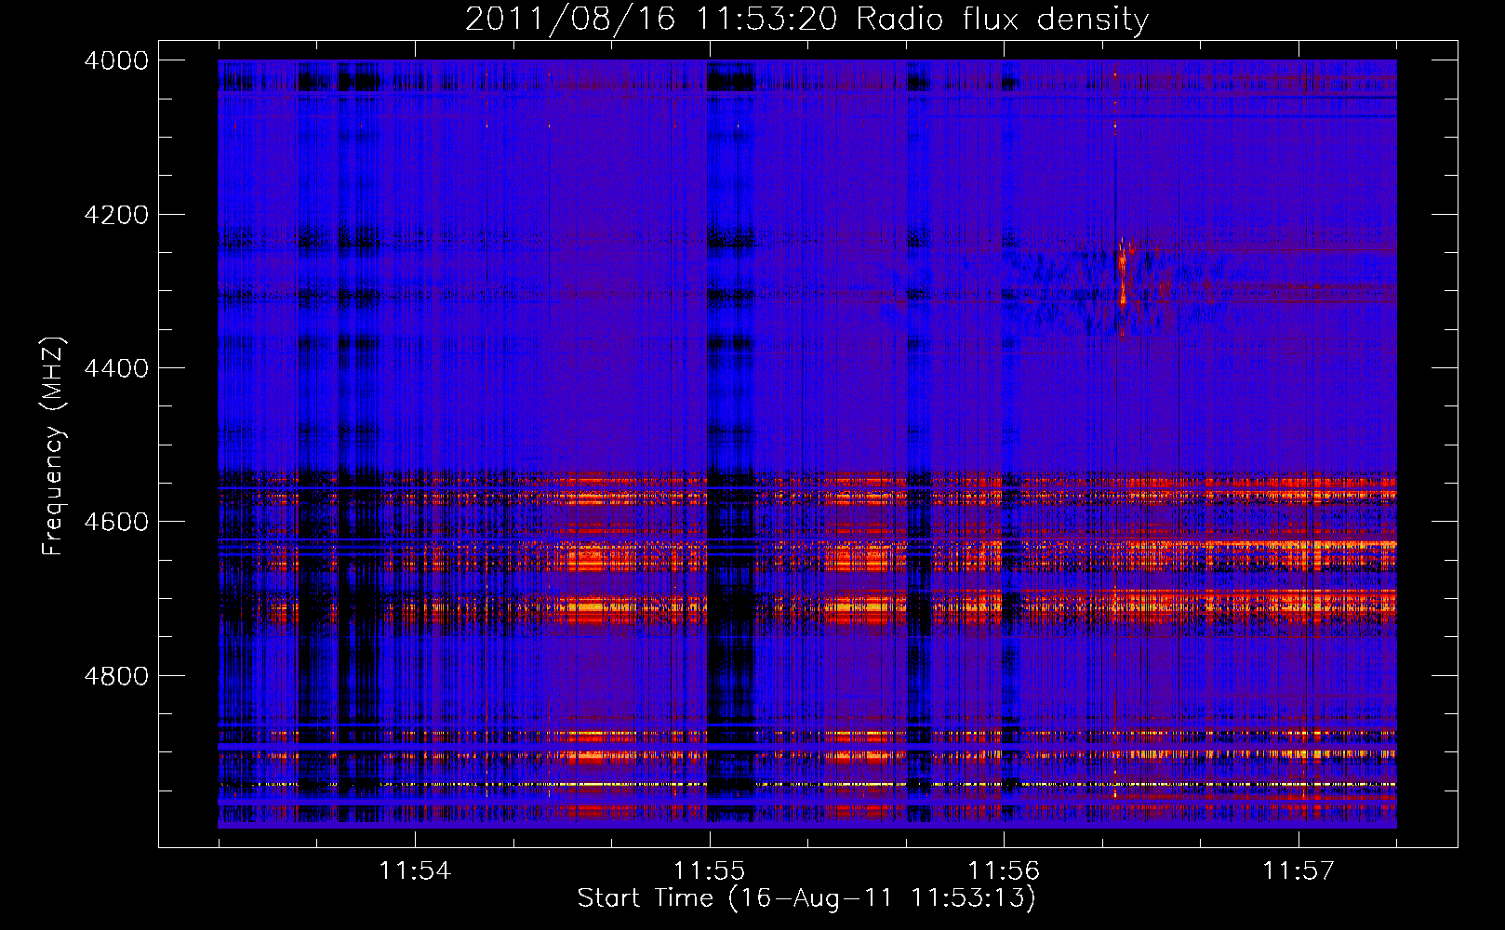
Task: Click the 11:54 time tick label
Action: click(x=415, y=871)
